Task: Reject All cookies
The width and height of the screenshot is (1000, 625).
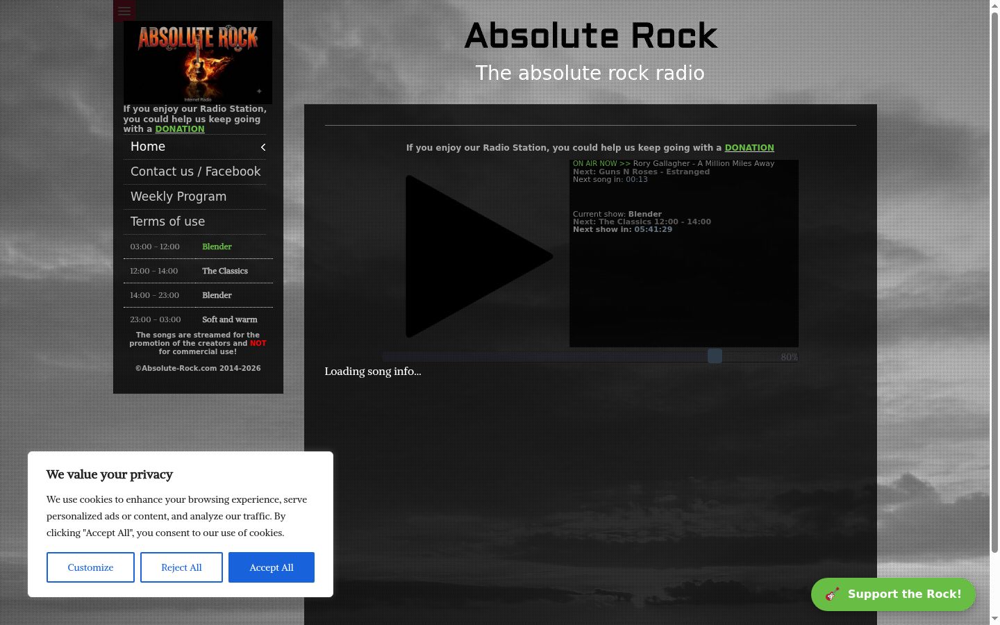Action: pyautogui.click(x=181, y=567)
